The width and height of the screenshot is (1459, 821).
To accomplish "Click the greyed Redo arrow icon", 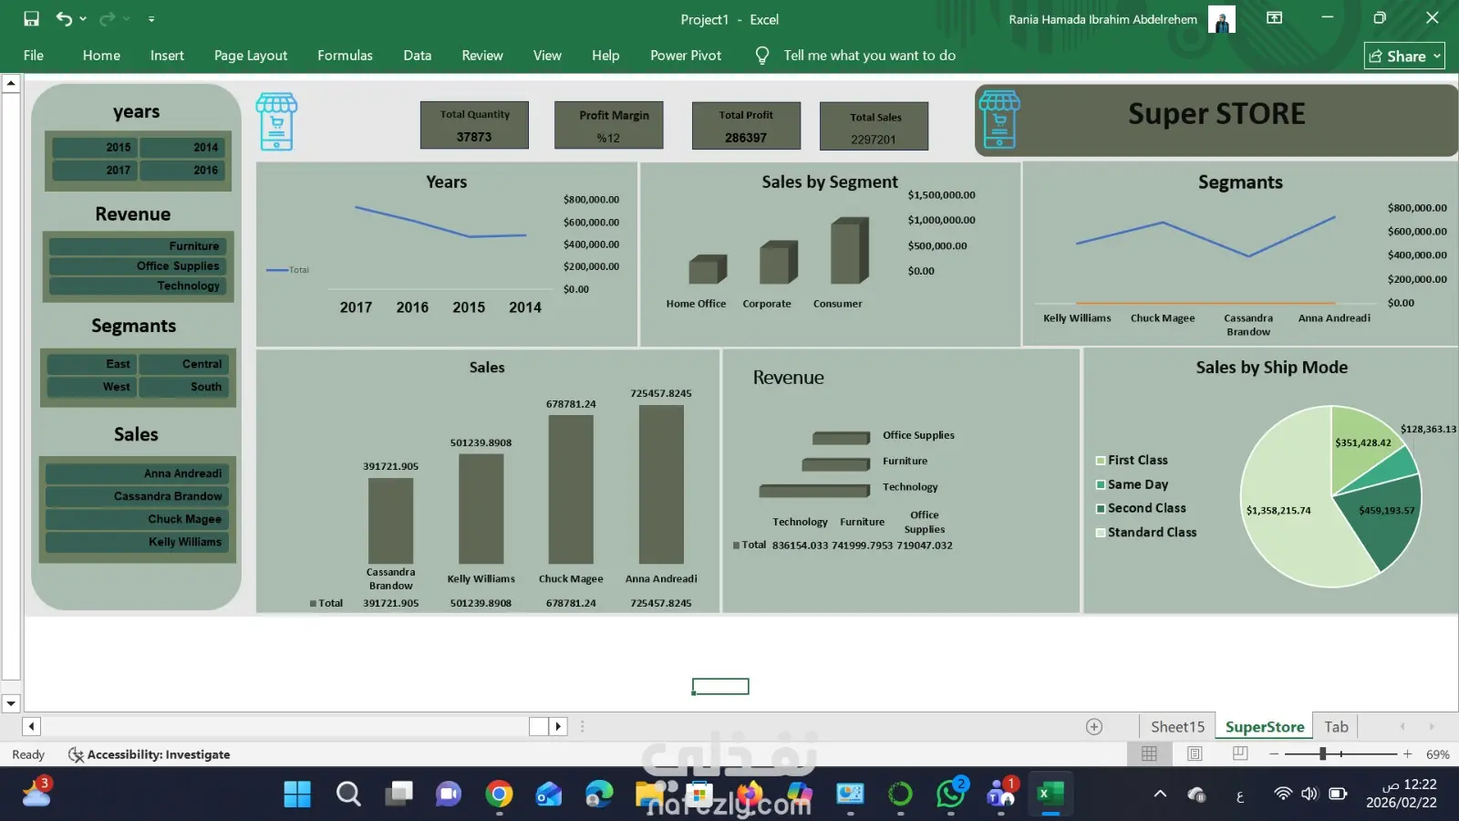I will point(107,19).
